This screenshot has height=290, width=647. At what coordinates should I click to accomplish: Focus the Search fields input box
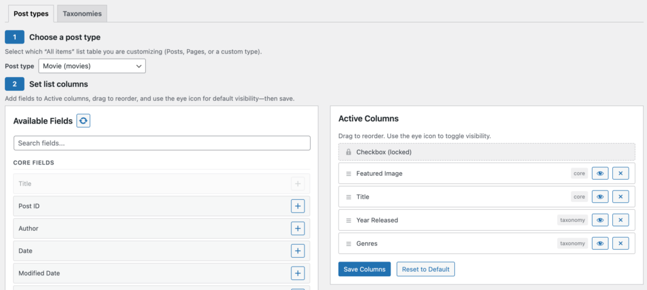coord(162,143)
